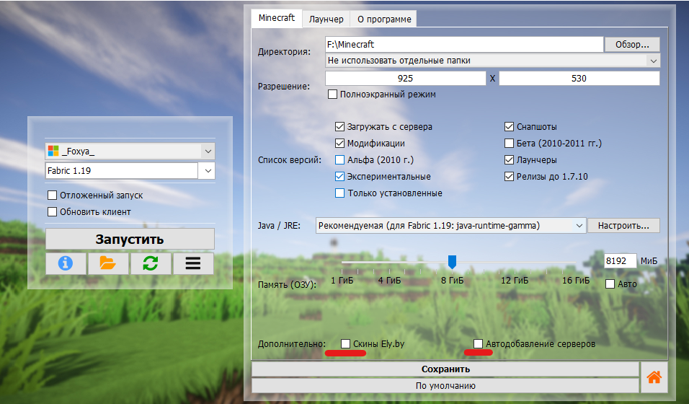Enable the Полноэкранный режим checkbox
The width and height of the screenshot is (689, 404).
(333, 95)
